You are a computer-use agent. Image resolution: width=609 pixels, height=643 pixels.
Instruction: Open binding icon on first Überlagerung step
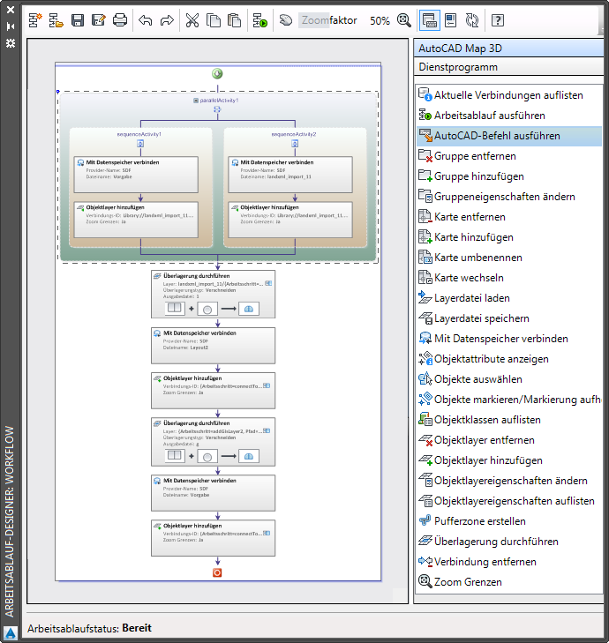click(268, 283)
